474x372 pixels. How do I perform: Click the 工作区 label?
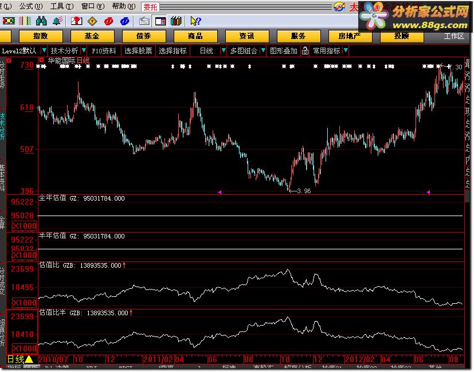coord(454,36)
